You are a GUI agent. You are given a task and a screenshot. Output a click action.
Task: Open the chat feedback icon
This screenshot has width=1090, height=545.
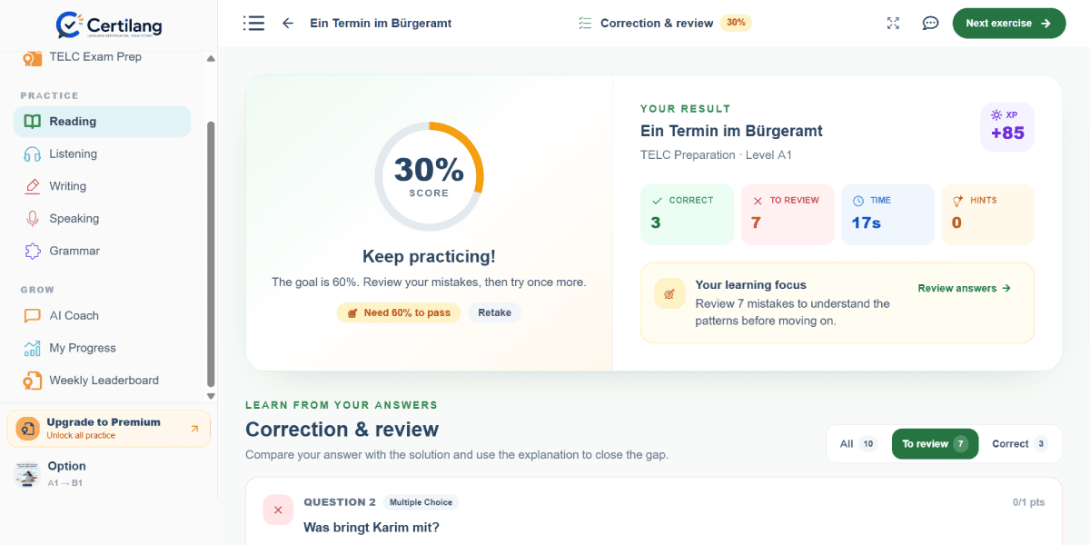pos(930,24)
